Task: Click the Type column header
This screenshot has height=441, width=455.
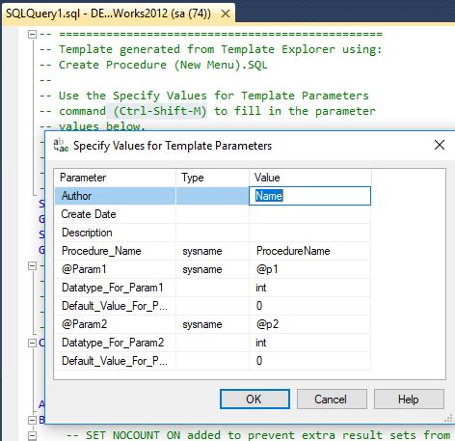Action: 212,178
